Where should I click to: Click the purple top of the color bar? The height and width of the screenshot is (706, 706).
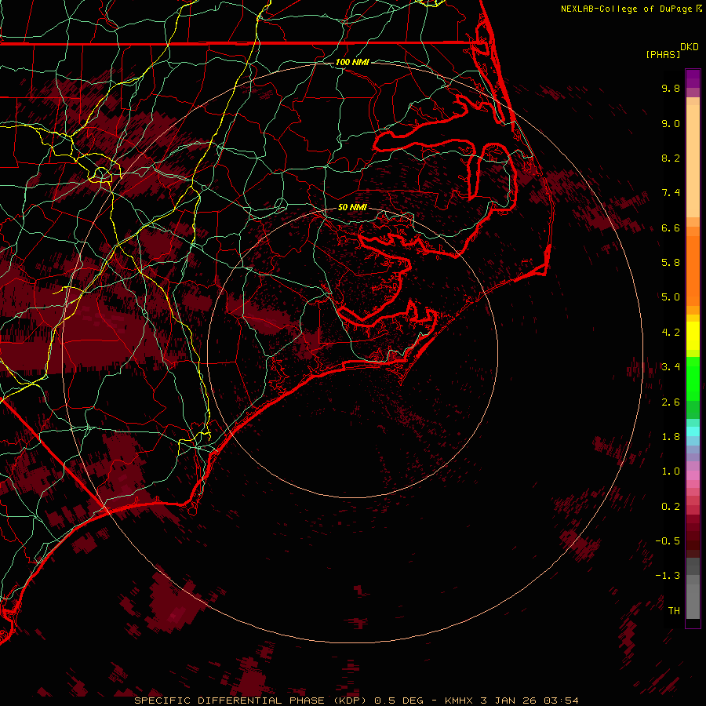[x=693, y=78]
